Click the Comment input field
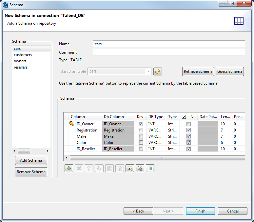This screenshot has height=222, width=254. [x=169, y=52]
